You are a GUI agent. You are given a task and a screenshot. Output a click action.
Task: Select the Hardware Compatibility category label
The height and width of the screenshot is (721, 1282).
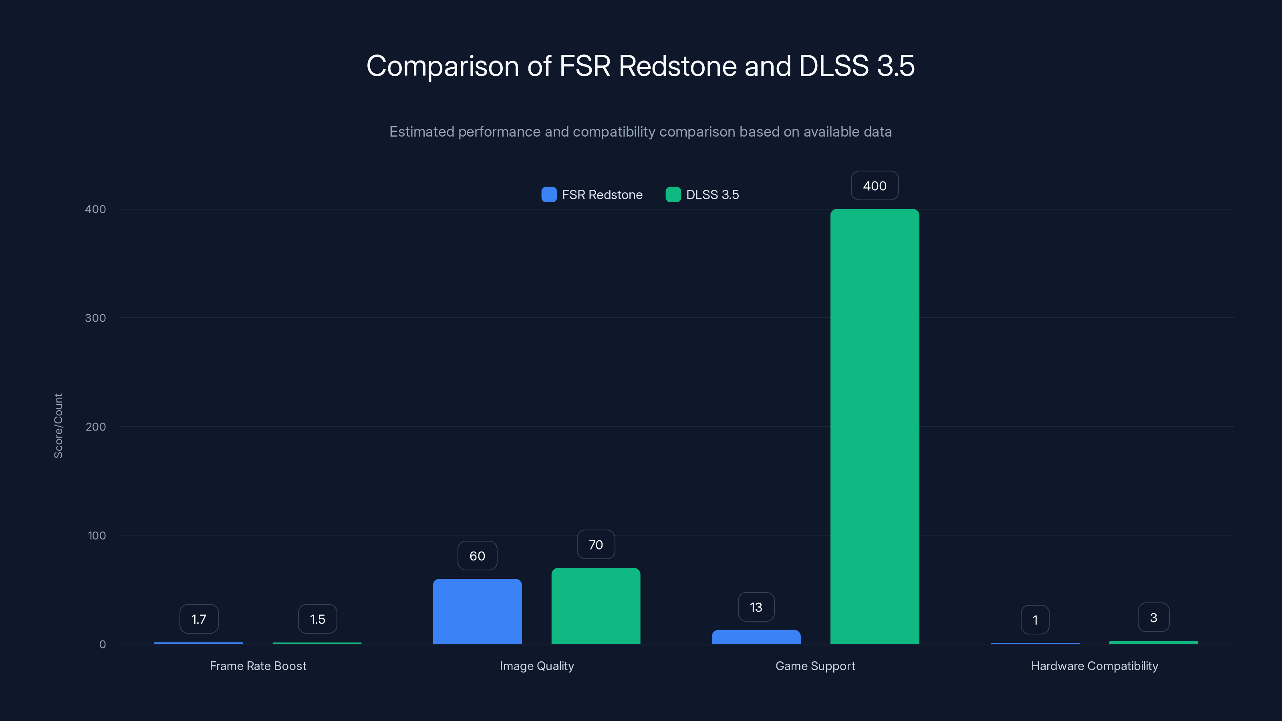tap(1095, 666)
